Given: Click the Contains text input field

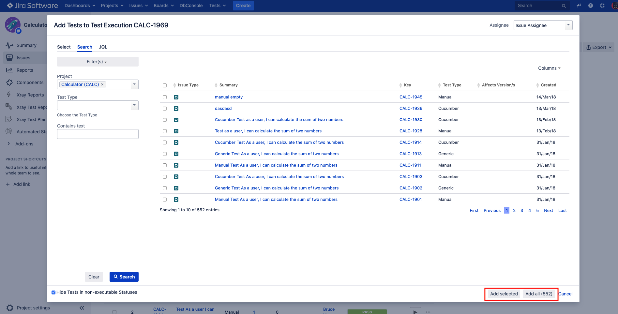Looking at the screenshot, I should (98, 134).
